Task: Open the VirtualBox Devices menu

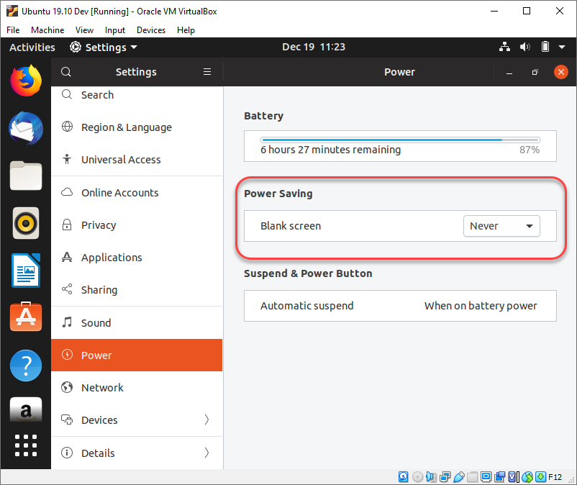Action: [x=151, y=30]
